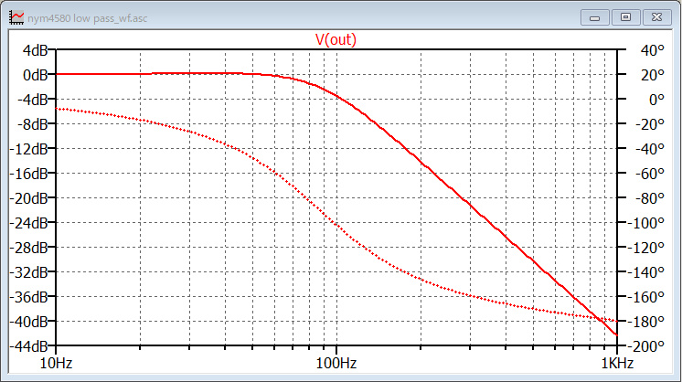Click the -180° phase axis label
Image resolution: width=682 pixels, height=382 pixels.
[x=642, y=322]
